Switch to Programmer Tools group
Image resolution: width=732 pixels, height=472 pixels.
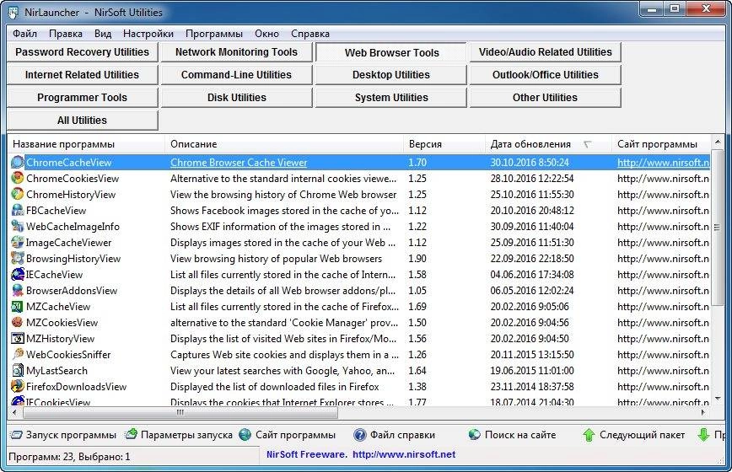pos(82,98)
